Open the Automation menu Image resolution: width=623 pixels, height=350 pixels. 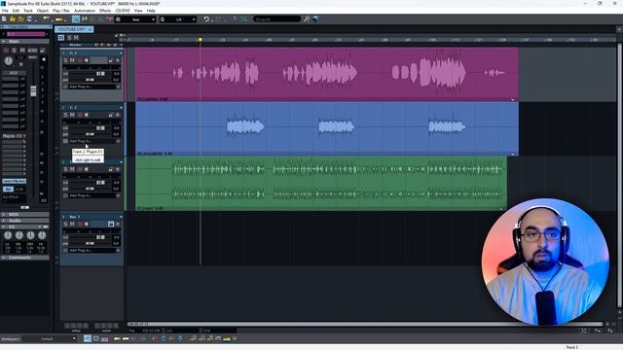click(85, 11)
